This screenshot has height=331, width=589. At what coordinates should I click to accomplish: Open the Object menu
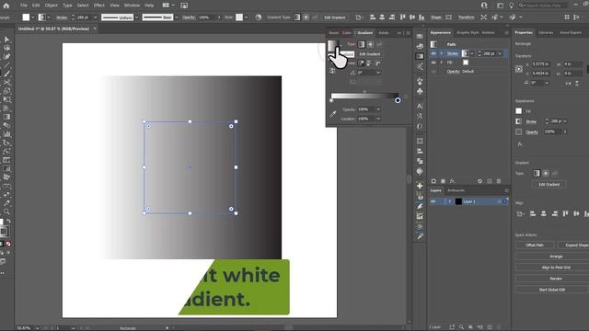[52, 6]
